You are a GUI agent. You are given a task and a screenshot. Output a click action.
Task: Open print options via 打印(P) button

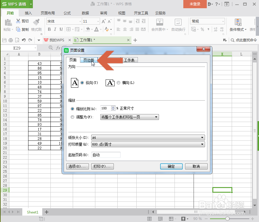[102, 166]
